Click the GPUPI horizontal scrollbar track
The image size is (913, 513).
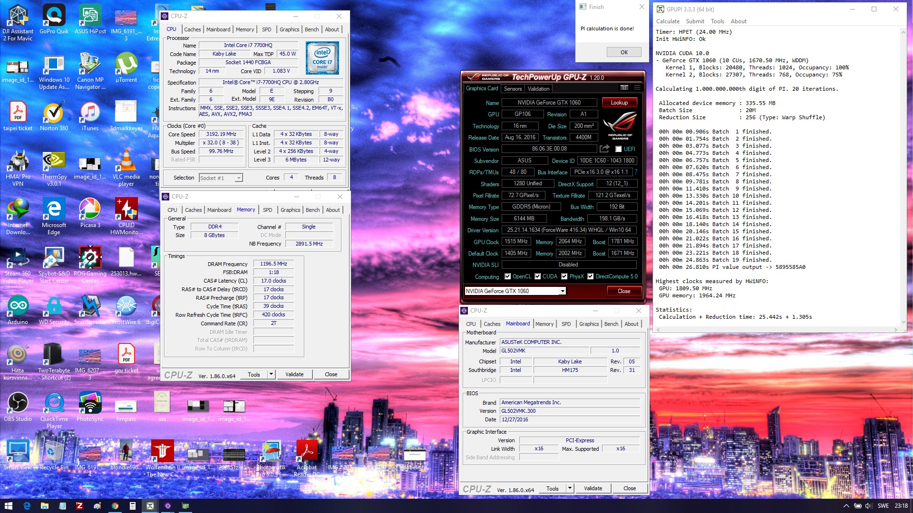click(x=777, y=330)
